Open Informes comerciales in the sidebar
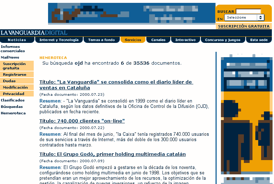The image size is (274, 184). 13,49
